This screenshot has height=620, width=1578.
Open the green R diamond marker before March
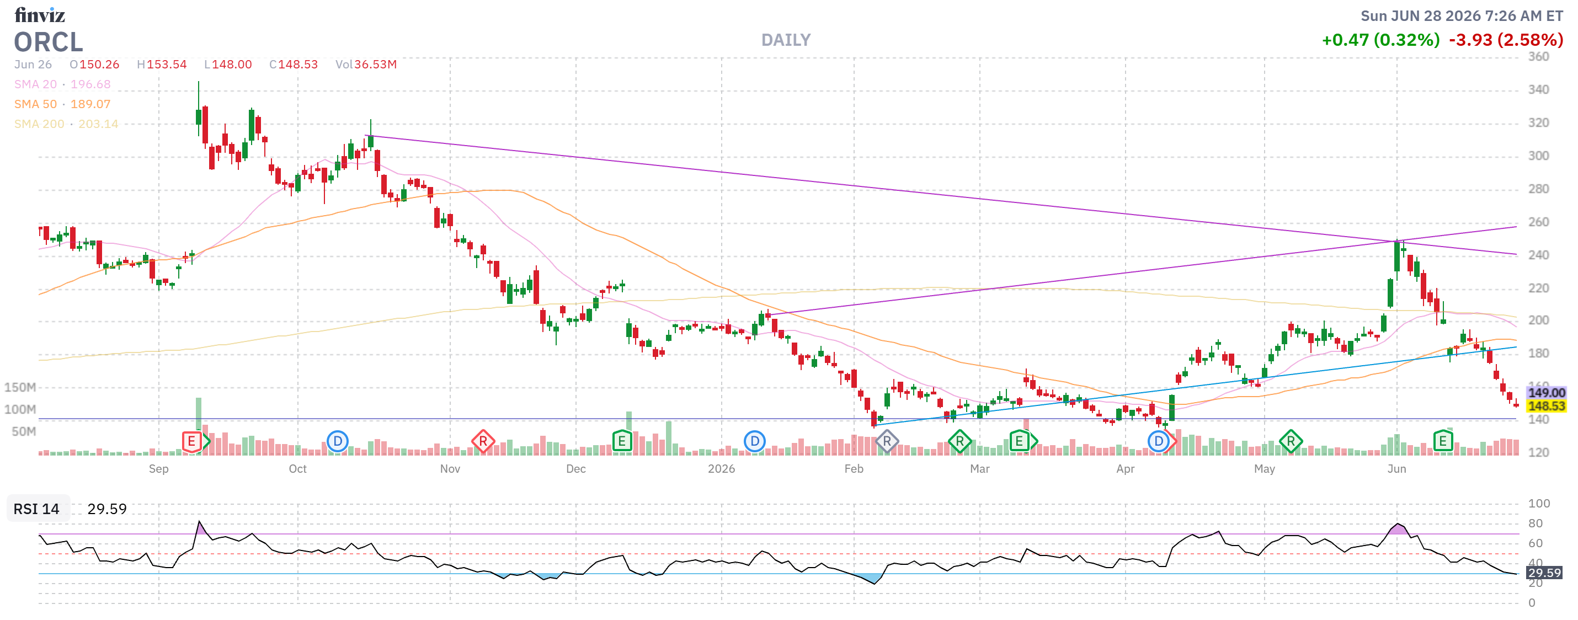[x=959, y=441]
